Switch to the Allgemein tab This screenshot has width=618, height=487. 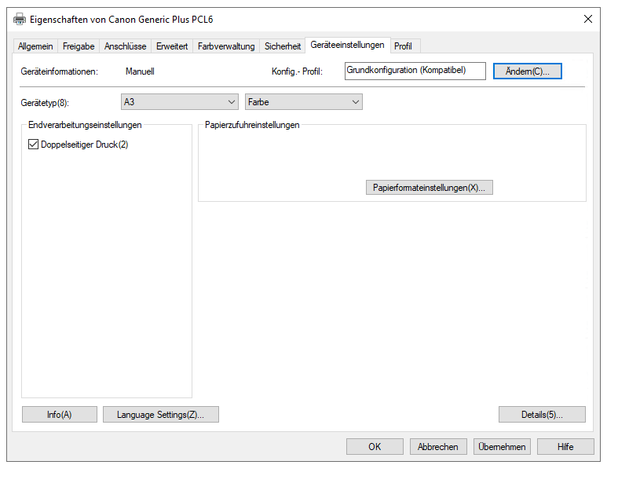point(35,46)
